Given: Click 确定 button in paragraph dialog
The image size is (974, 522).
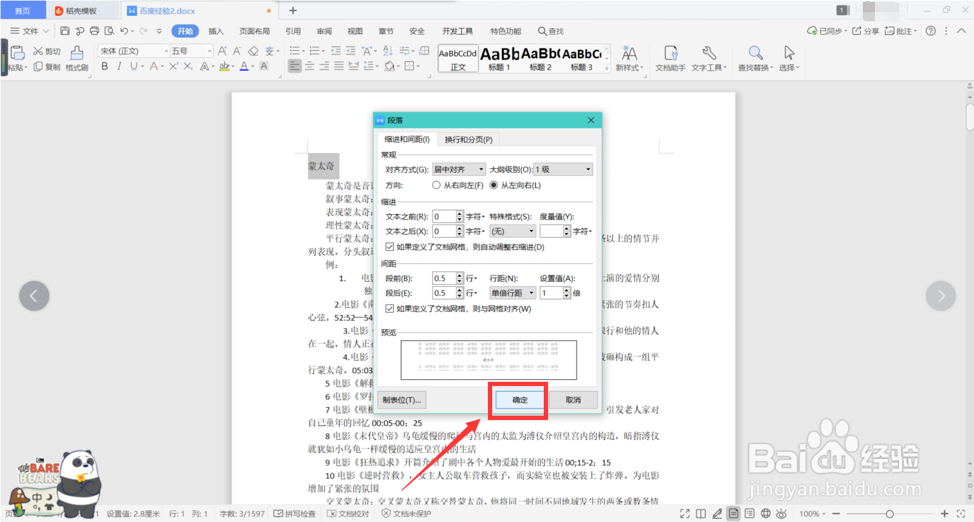Looking at the screenshot, I should [x=520, y=400].
